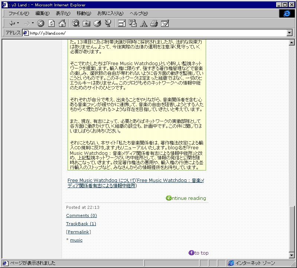Image resolution: width=297 pixels, height=268 pixels.
Task: Open the Comments (0) link
Action: point(81,216)
